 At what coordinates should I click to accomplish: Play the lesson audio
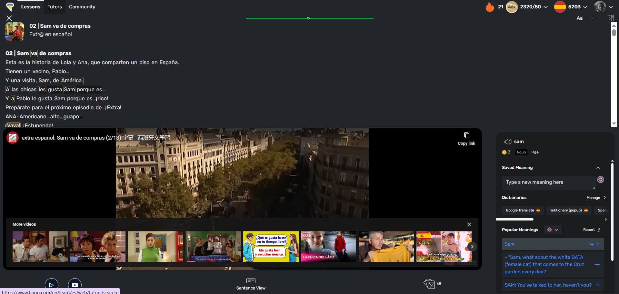pyautogui.click(x=51, y=285)
